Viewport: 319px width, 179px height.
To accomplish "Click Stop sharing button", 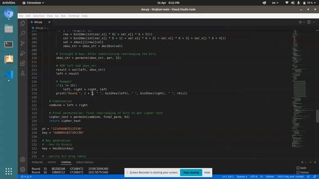I will [x=191, y=173].
